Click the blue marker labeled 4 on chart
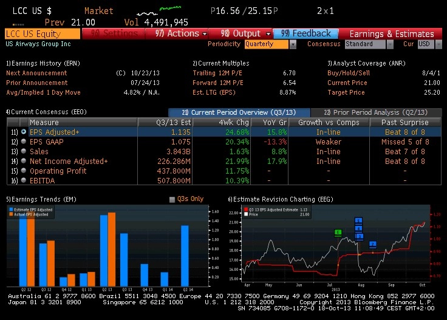Screen dimensions: 447x320 point(358,228)
